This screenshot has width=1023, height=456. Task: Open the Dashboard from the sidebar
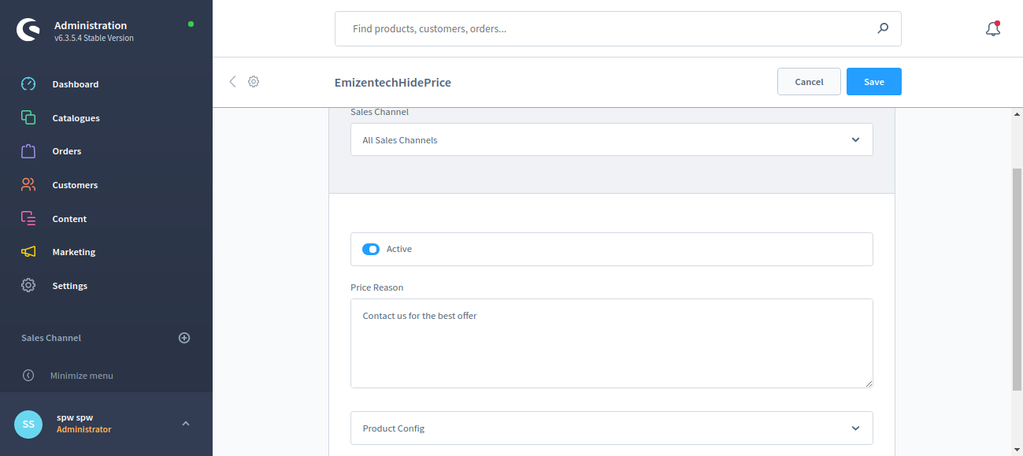point(75,83)
